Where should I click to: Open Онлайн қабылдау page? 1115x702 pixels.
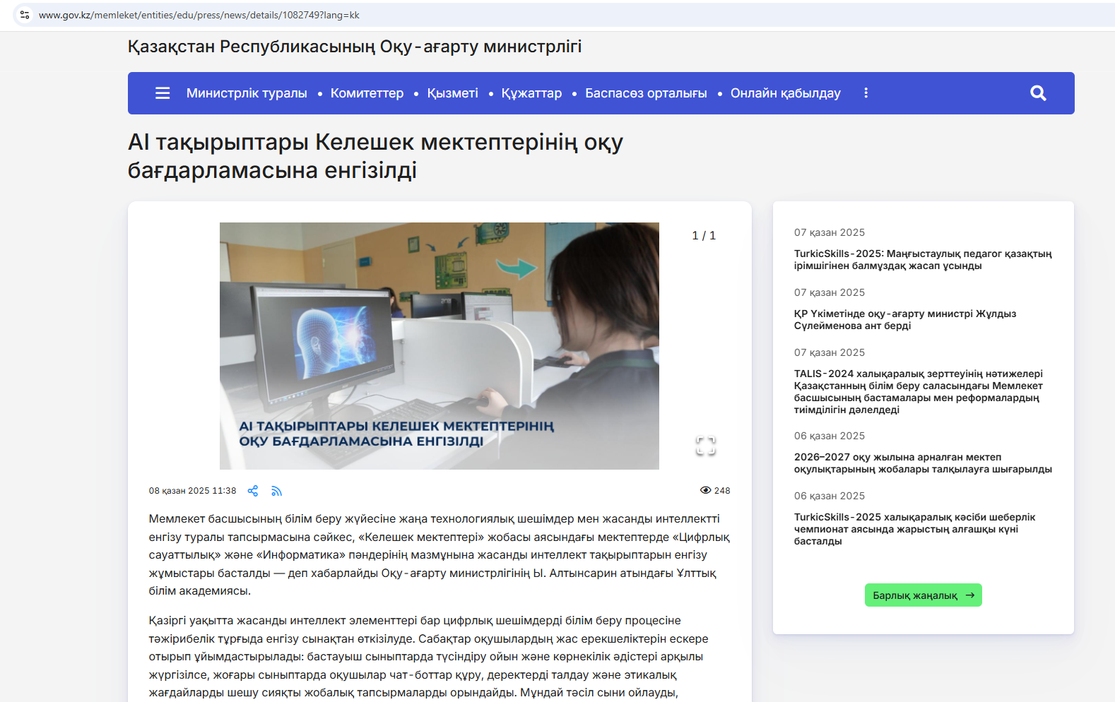point(785,93)
